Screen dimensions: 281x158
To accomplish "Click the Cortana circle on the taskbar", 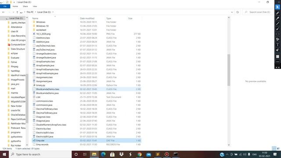I will point(76,154).
